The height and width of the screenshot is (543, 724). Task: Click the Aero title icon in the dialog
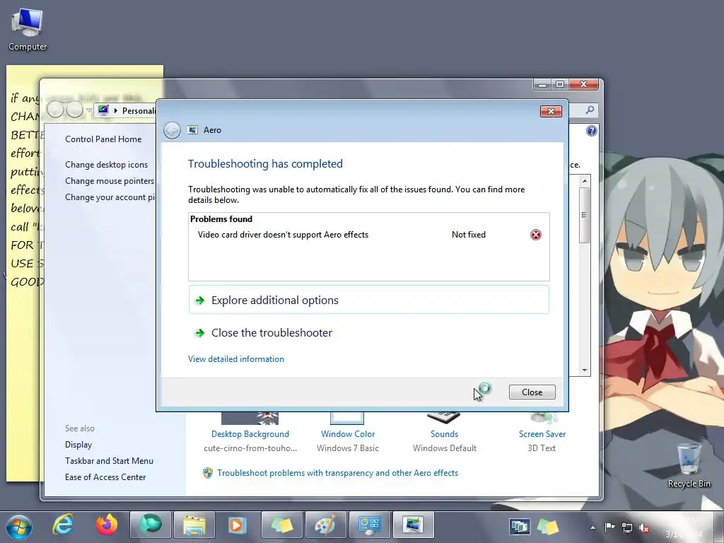coord(192,130)
